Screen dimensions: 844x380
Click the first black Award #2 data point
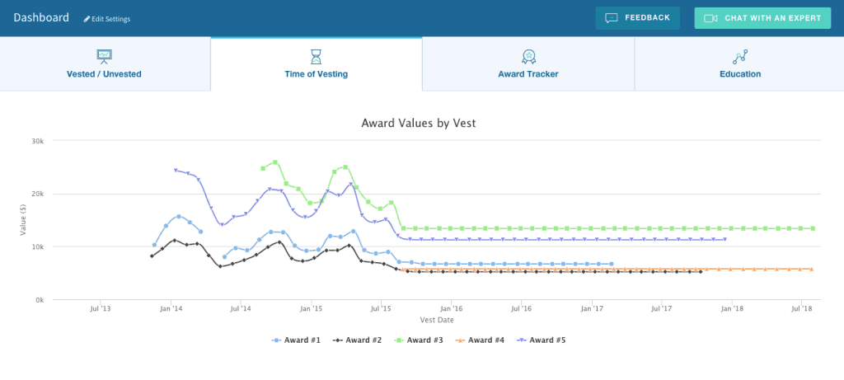pos(152,256)
